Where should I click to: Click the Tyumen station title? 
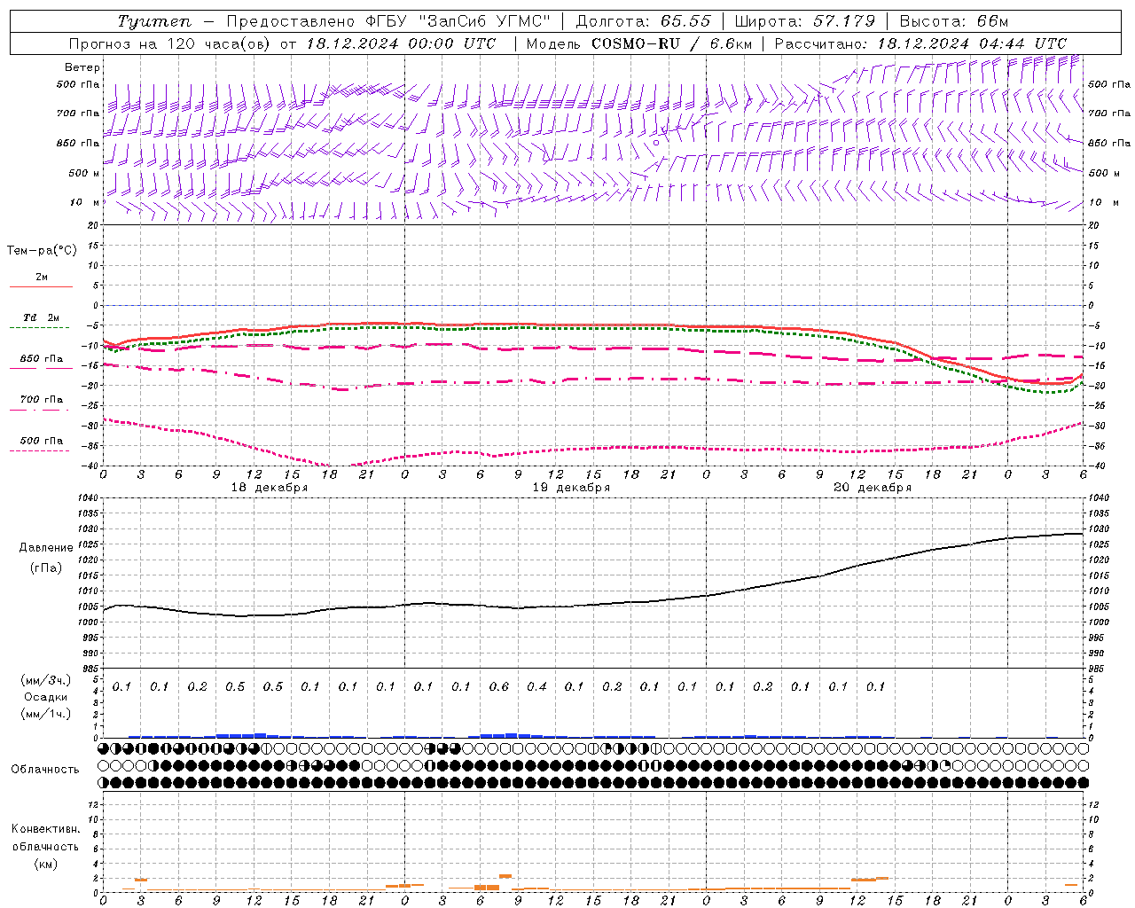(x=154, y=21)
